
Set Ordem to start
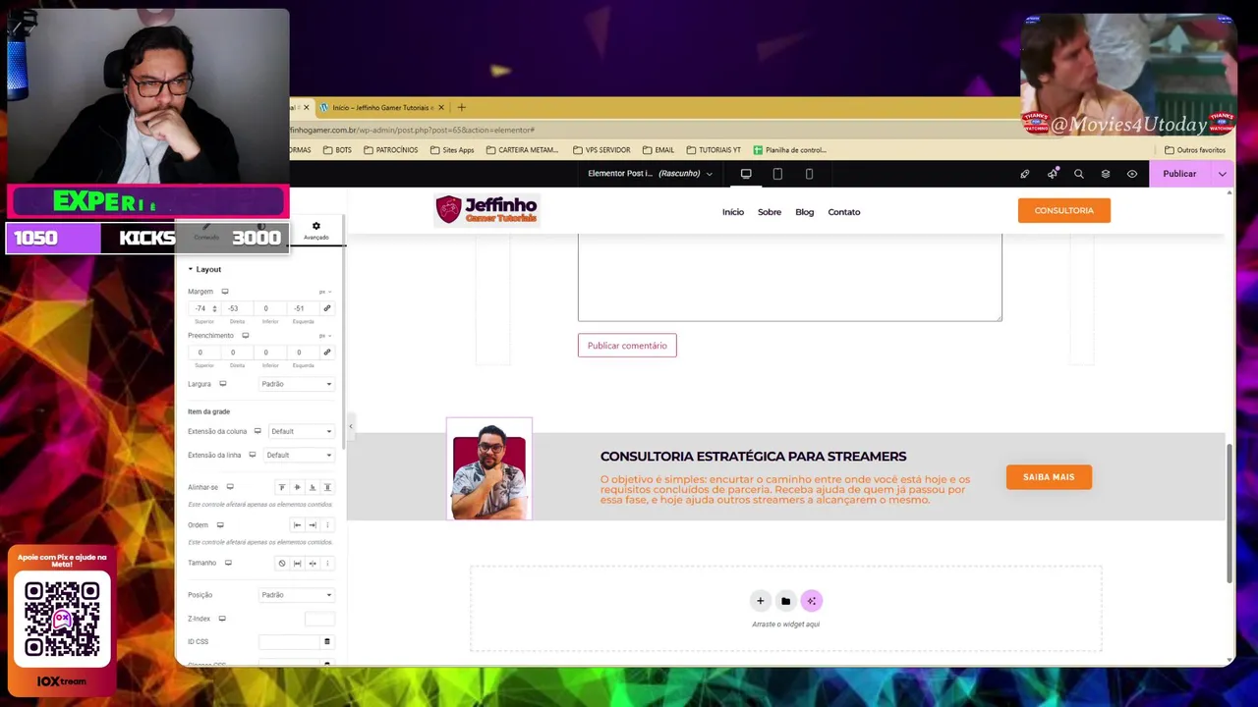pyautogui.click(x=297, y=525)
